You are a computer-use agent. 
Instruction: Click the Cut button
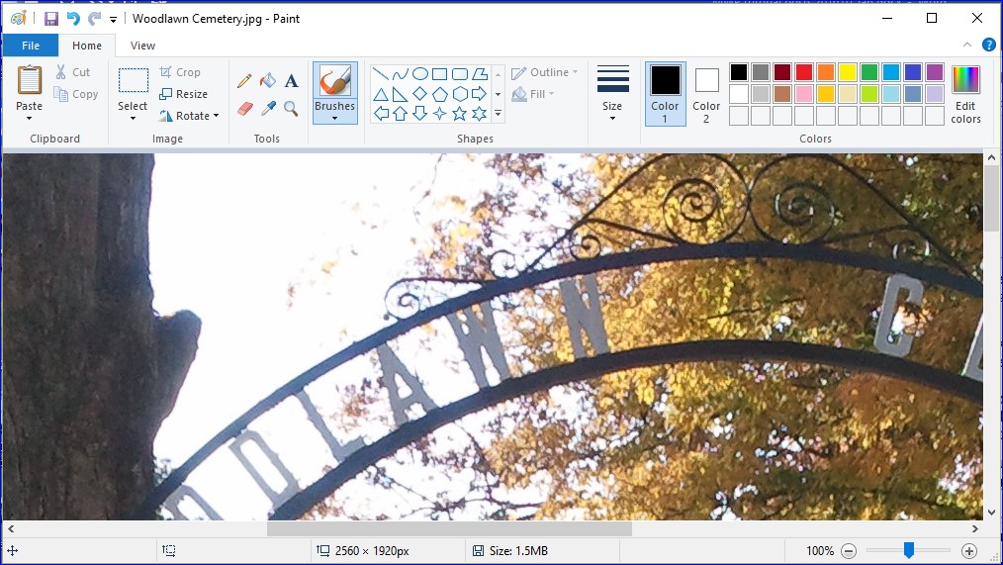73,72
